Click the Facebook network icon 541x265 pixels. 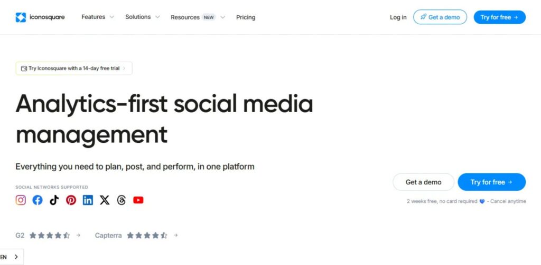(38, 200)
